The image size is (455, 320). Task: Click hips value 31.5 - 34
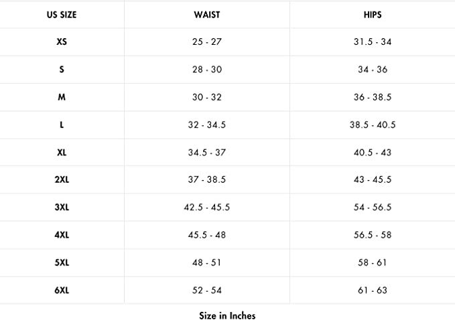click(x=373, y=42)
